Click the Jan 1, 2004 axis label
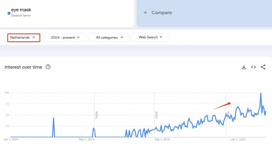 (11, 139)
